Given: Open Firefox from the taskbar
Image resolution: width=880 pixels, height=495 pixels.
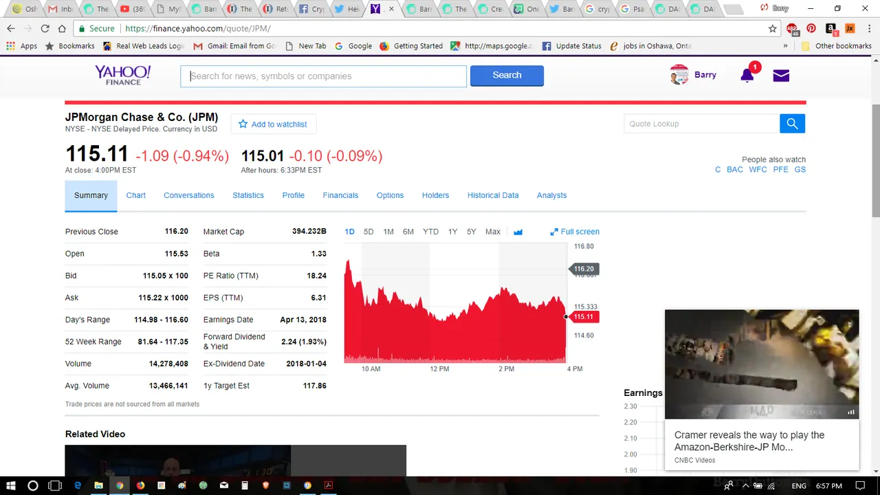Looking at the screenshot, I should pos(140,485).
